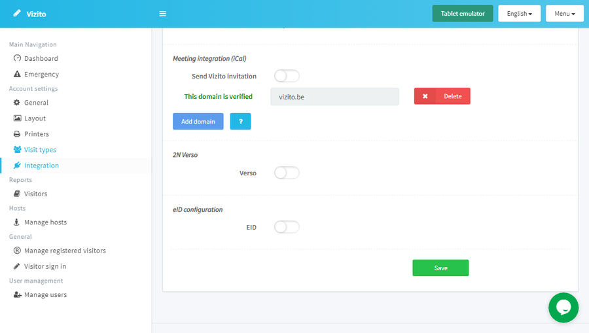This screenshot has height=333, width=589.
Task: Click the Manage users icon in sidebar
Action: 18,295
